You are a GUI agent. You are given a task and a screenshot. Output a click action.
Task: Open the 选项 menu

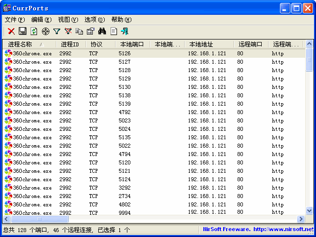click(94, 20)
